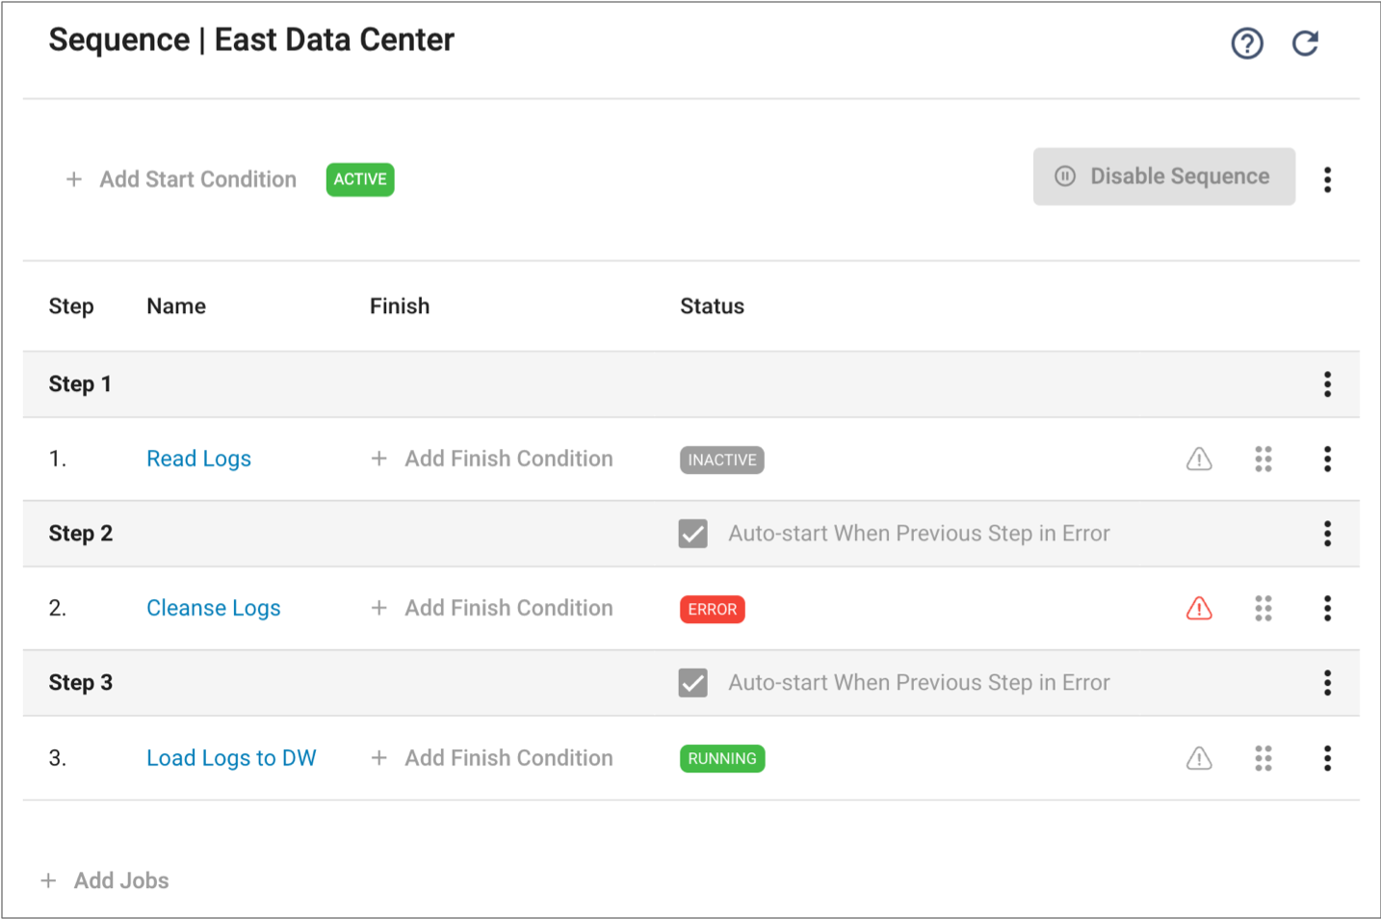
Task: Click the drag handle icon for Read Logs
Action: (1264, 459)
